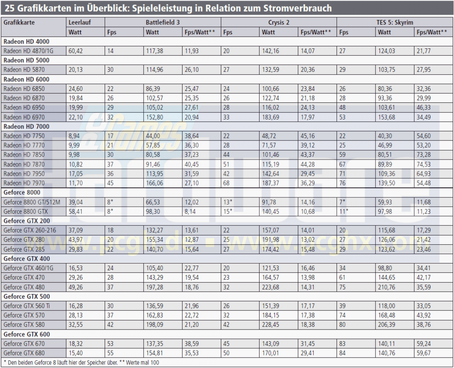Select the 'Geforce GTX 600' section heading
The height and width of the screenshot is (368, 454).
point(27,334)
